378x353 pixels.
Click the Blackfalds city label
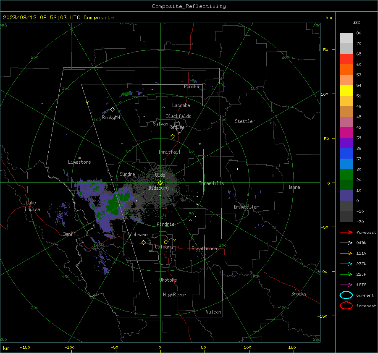[x=178, y=116]
